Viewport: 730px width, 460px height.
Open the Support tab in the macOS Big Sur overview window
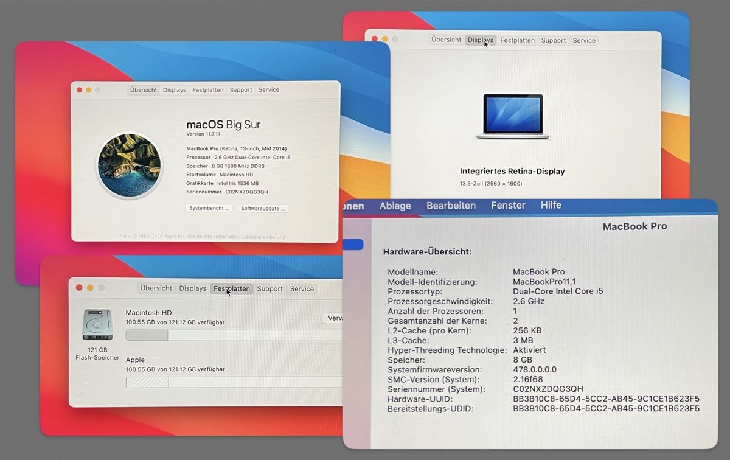coord(241,90)
